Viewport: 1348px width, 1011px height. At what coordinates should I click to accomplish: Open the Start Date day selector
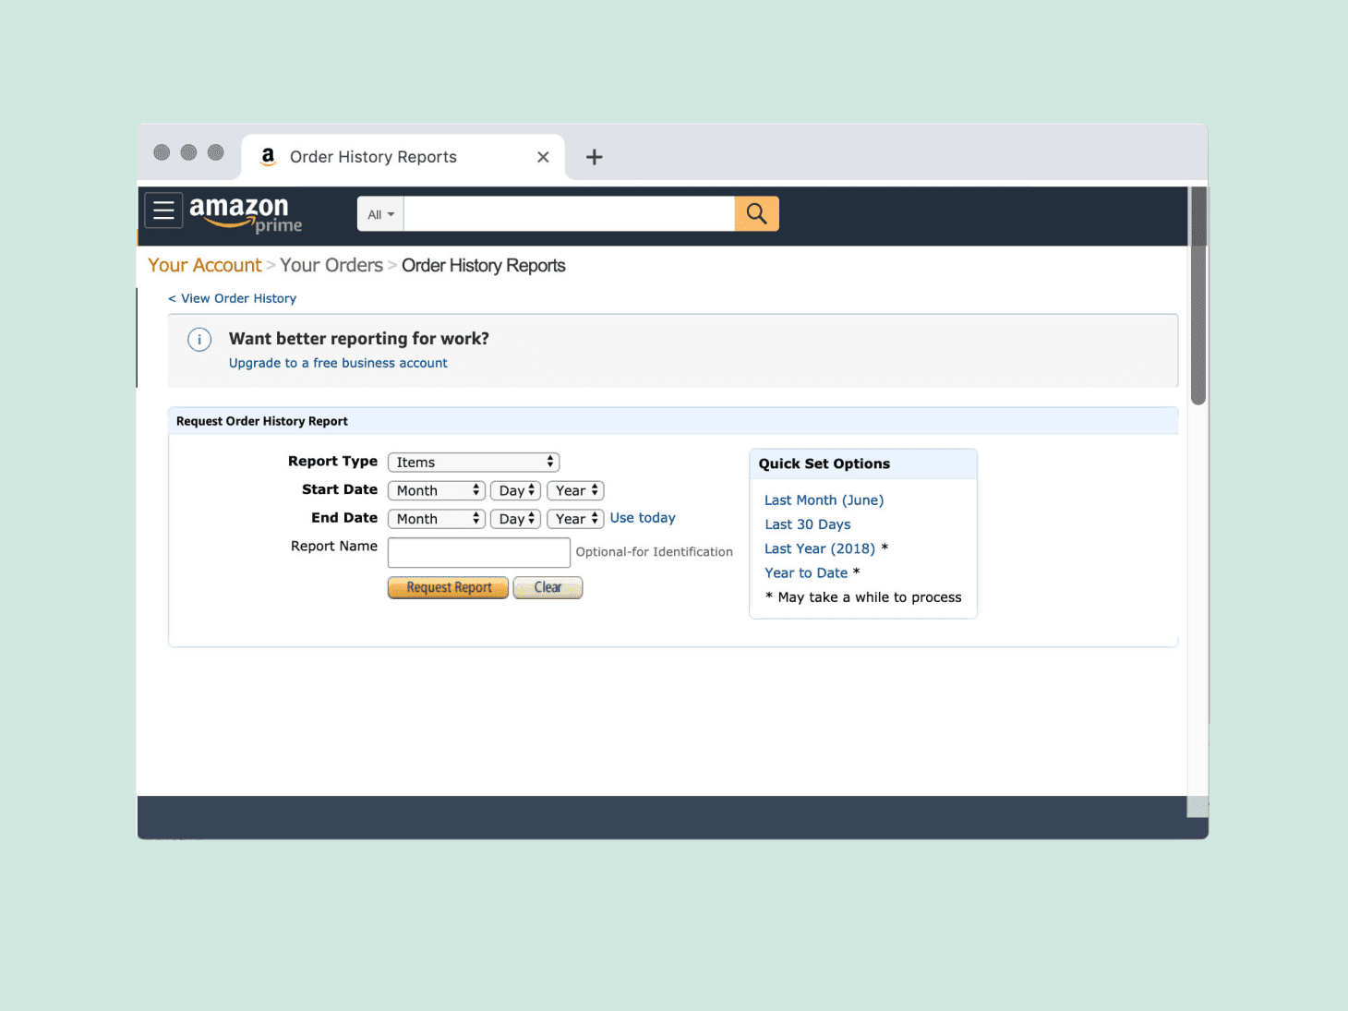coord(515,491)
